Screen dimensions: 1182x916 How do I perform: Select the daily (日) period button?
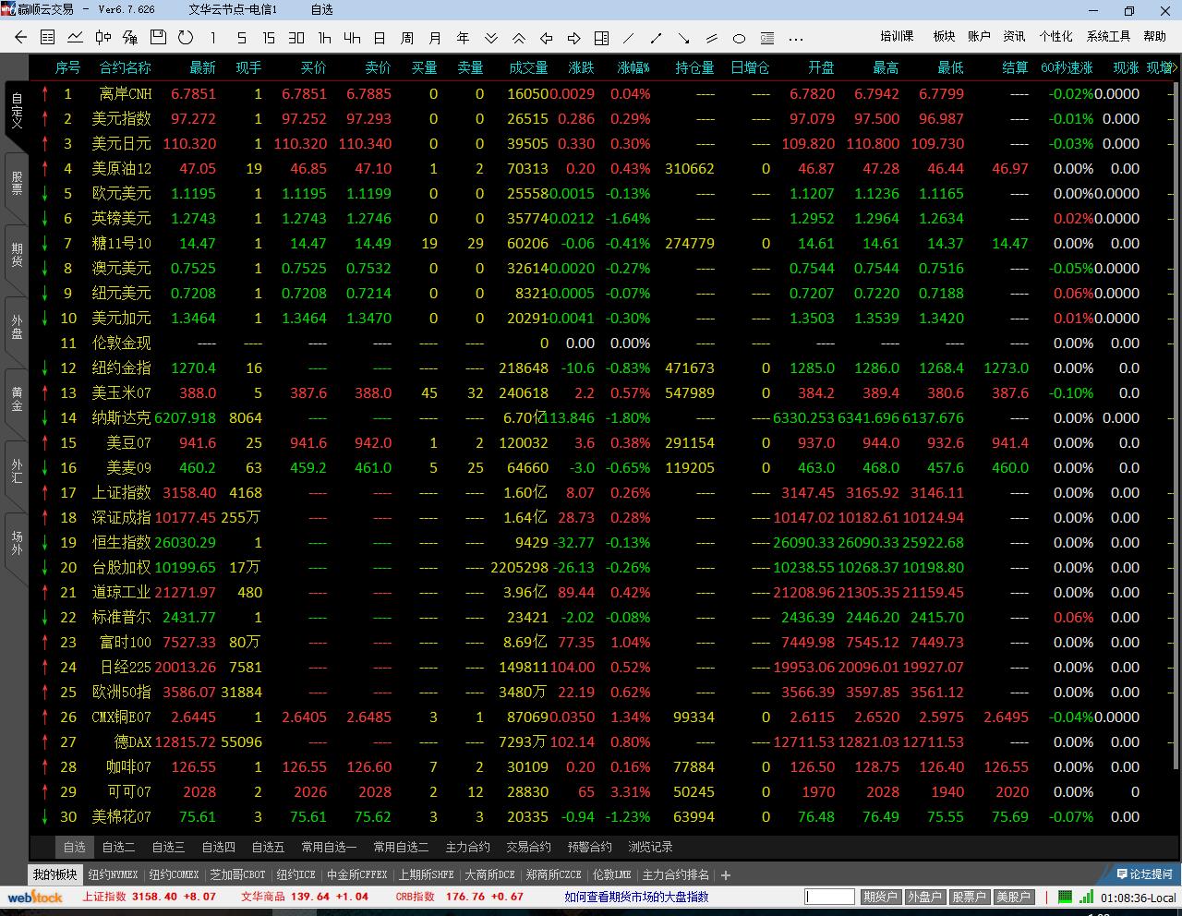[380, 38]
